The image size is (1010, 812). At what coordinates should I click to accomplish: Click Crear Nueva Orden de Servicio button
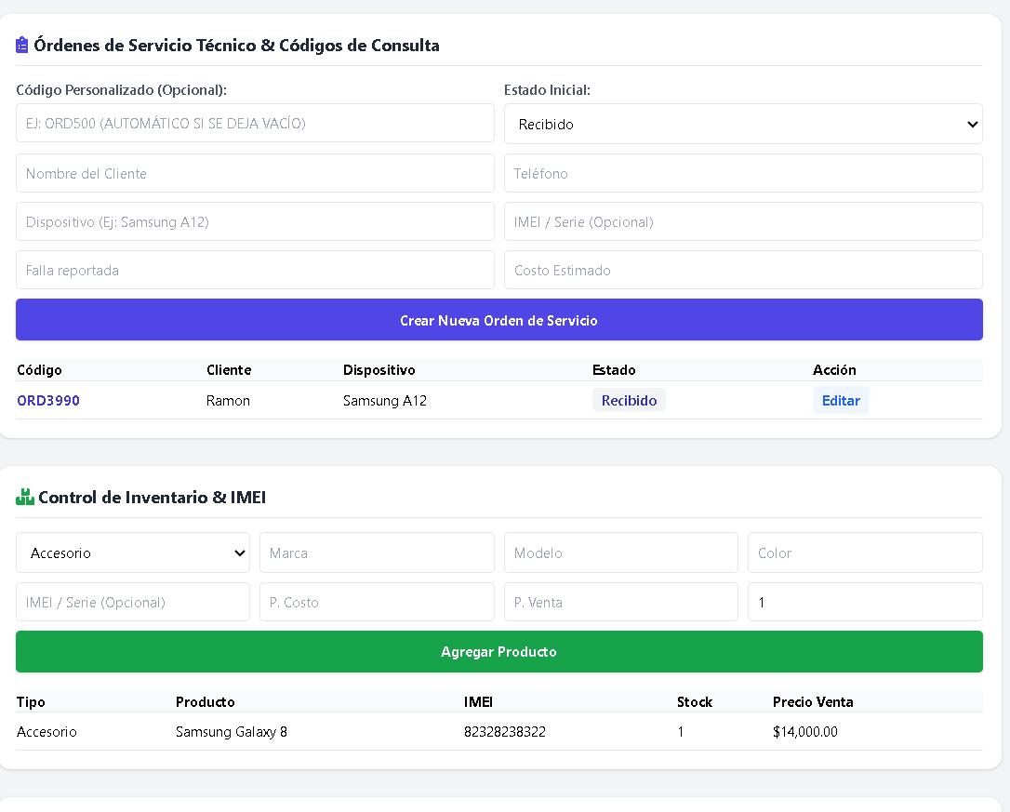[499, 320]
